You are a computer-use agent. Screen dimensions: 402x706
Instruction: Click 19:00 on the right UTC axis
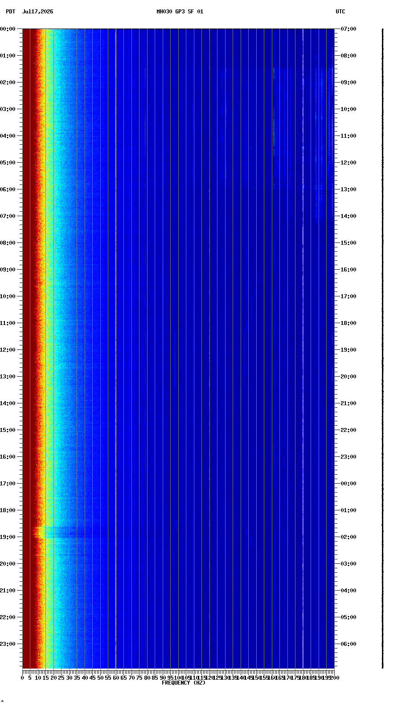click(349, 350)
